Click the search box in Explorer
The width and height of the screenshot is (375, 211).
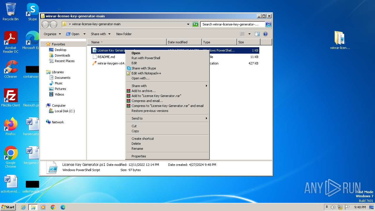point(233,24)
